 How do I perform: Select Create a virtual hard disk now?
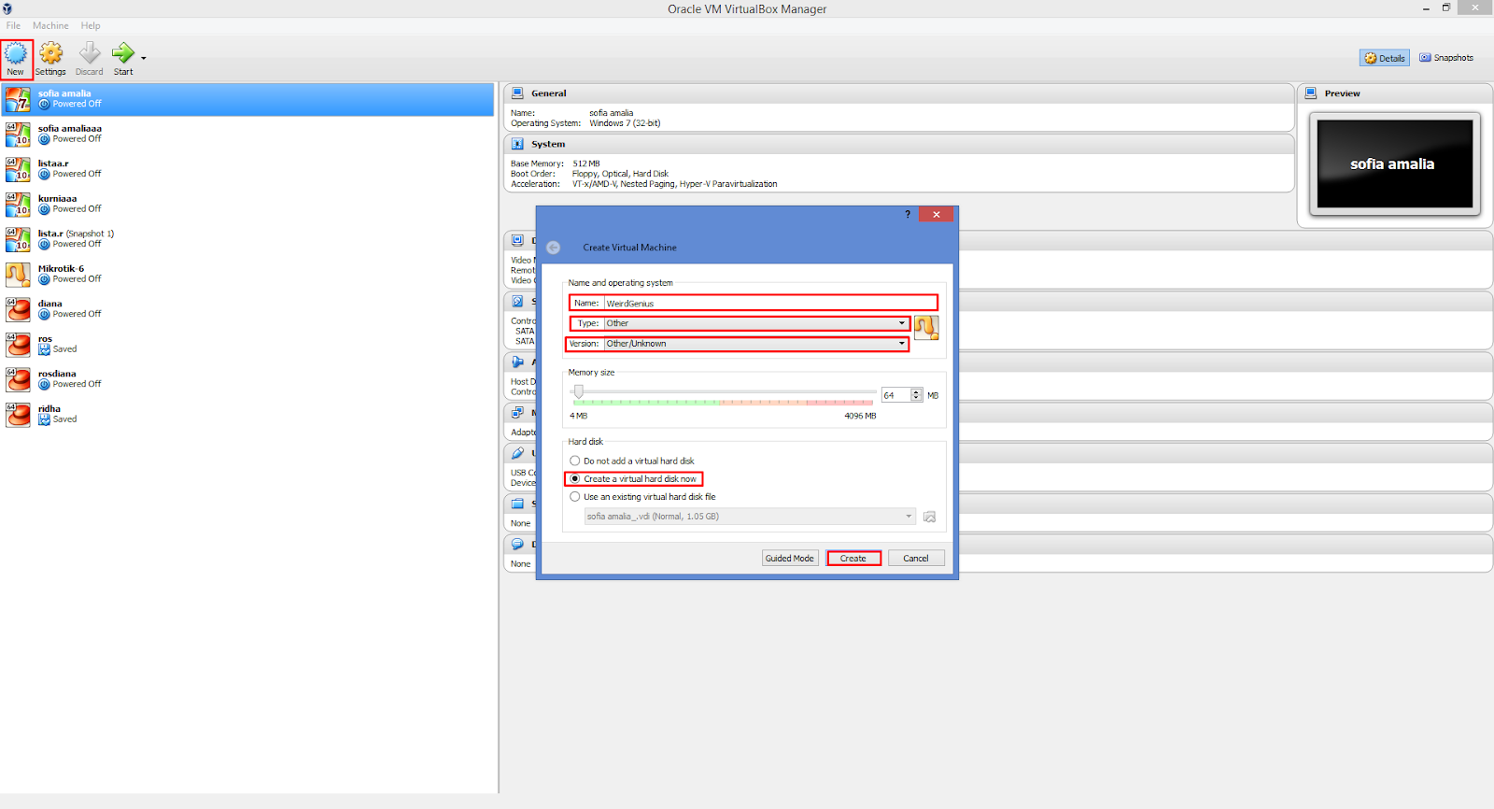tap(633, 478)
